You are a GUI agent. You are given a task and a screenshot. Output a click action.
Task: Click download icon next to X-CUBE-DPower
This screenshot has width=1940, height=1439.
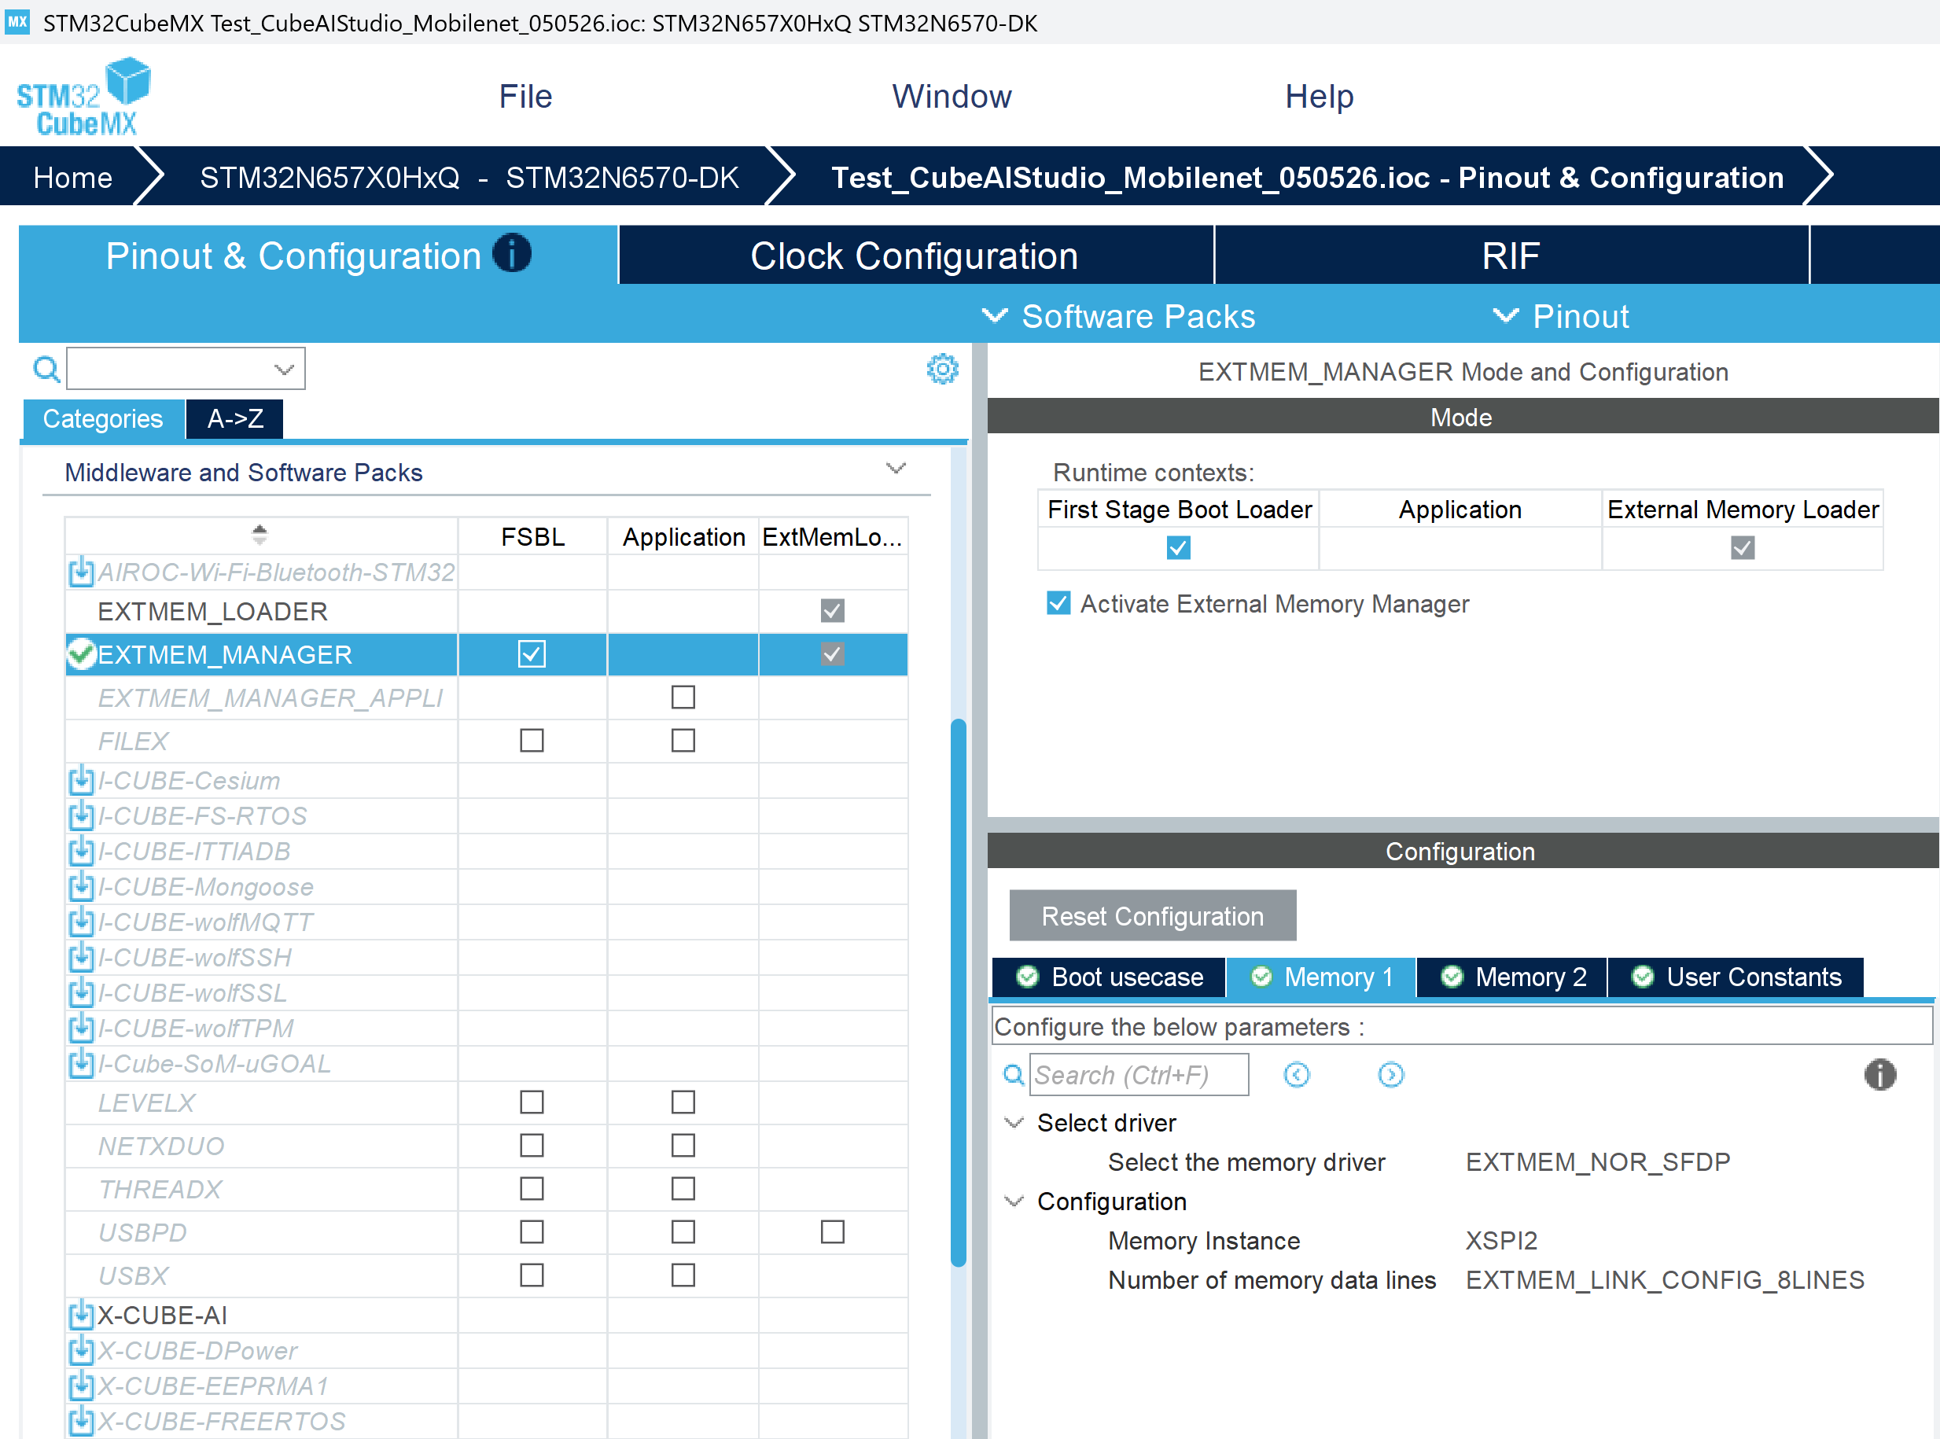point(81,1350)
